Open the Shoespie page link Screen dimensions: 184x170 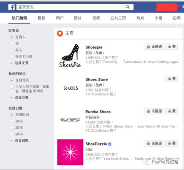(x=94, y=47)
